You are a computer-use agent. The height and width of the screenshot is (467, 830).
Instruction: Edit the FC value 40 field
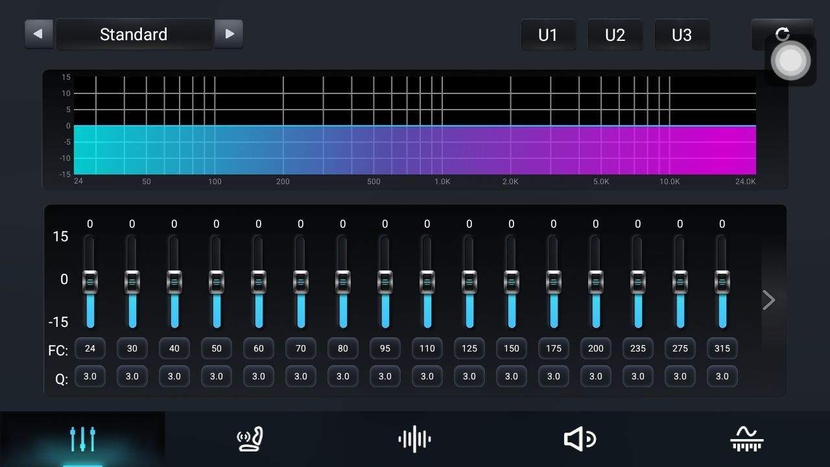point(174,348)
